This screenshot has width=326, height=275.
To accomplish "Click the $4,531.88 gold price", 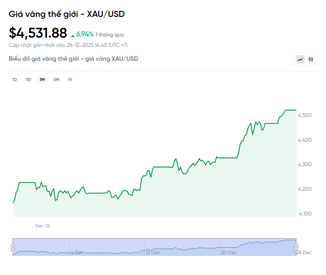I will tap(38, 33).
